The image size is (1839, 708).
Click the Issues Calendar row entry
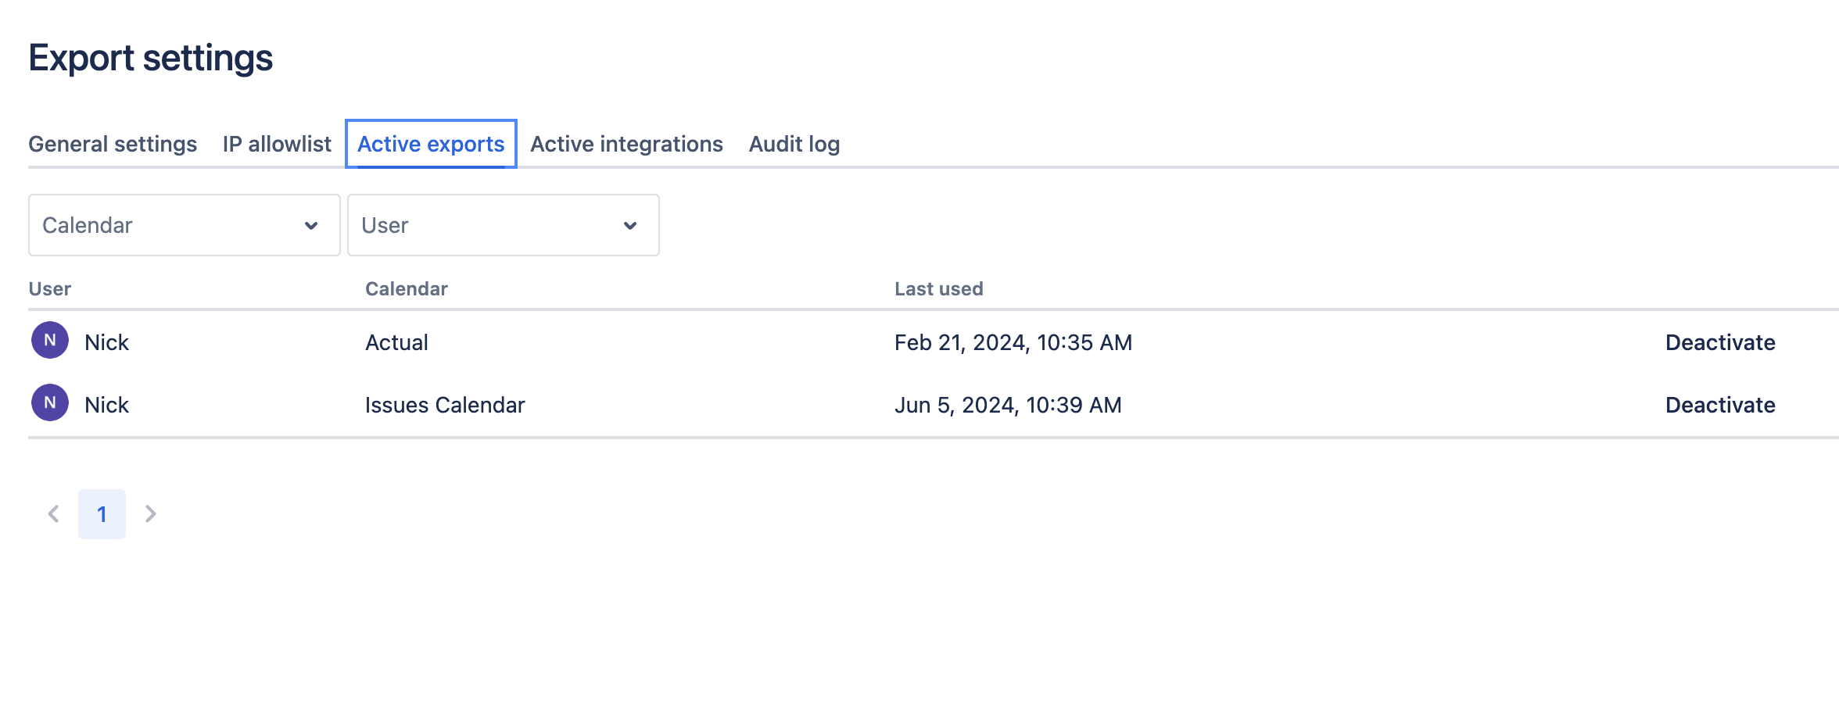(445, 405)
